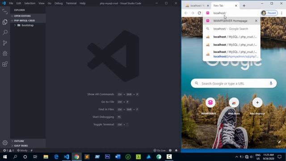The image size is (286, 161).
Task: Open the View menu in VS Code
Action: [42, 3]
